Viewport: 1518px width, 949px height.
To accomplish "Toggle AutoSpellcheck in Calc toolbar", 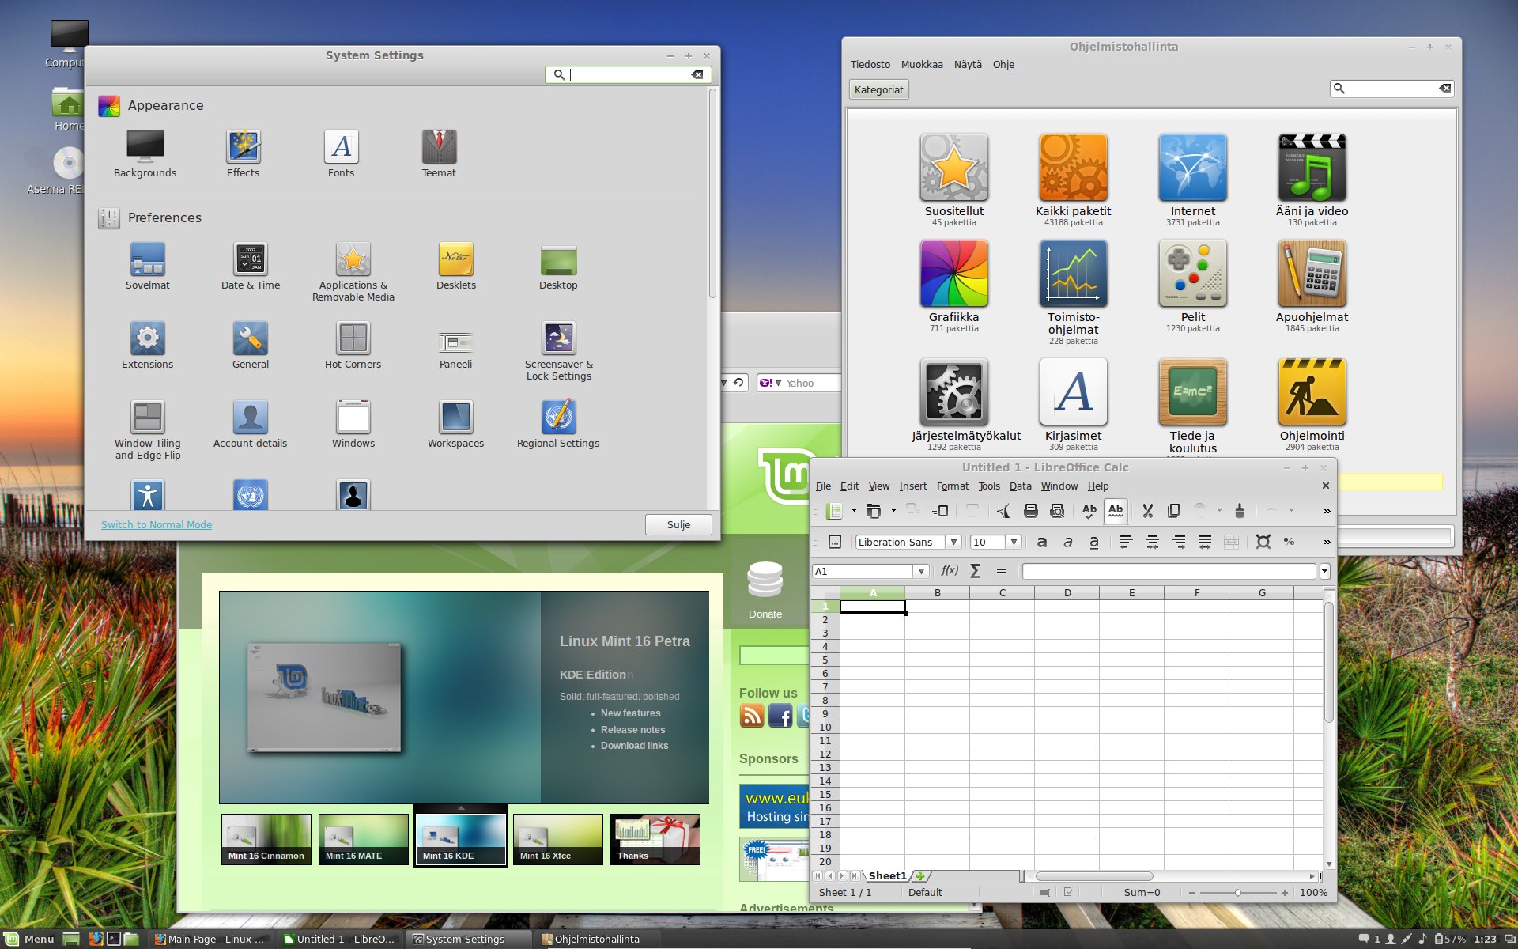I will pyautogui.click(x=1116, y=511).
